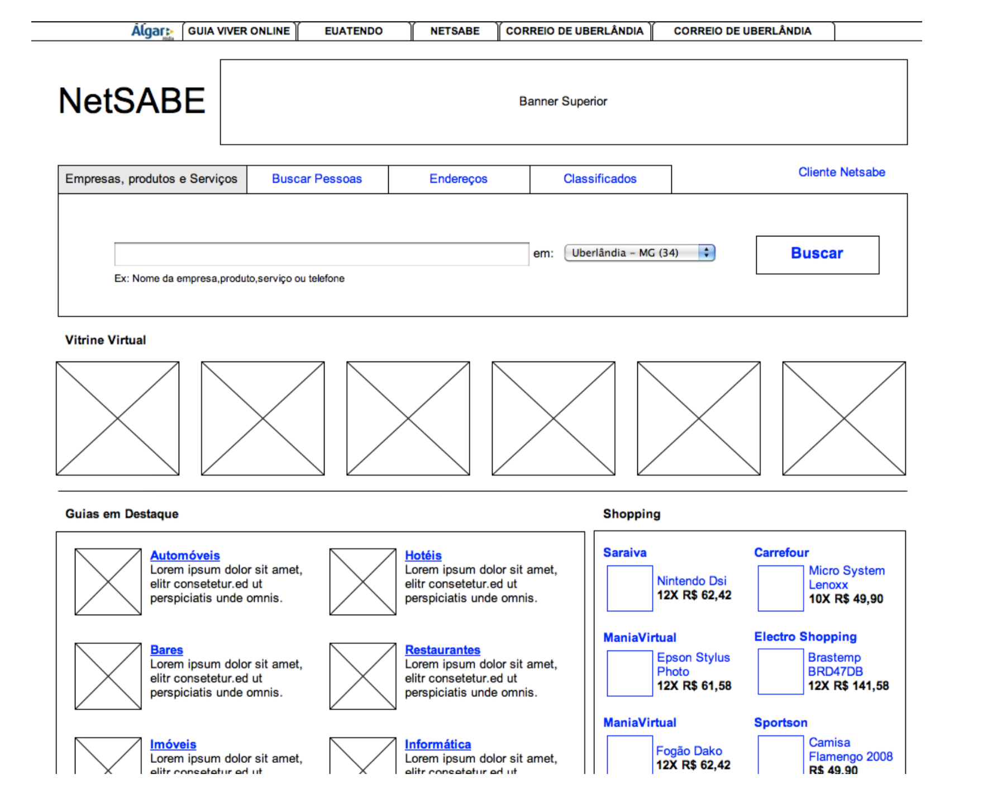Open the Cliente Netsabe link

click(x=841, y=172)
